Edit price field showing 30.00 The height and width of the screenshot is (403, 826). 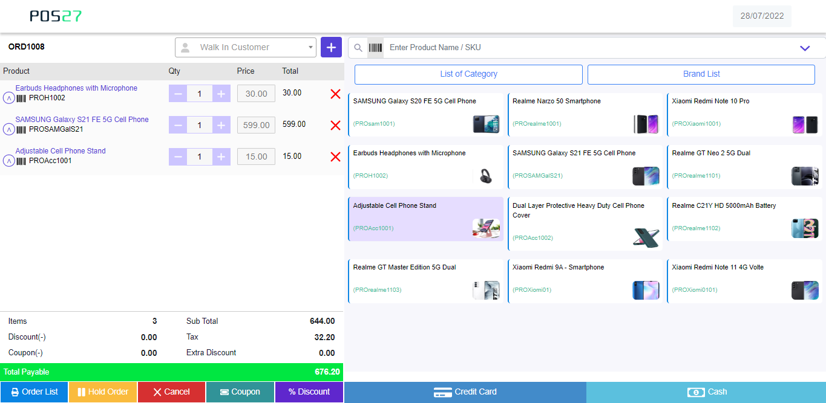(x=256, y=94)
